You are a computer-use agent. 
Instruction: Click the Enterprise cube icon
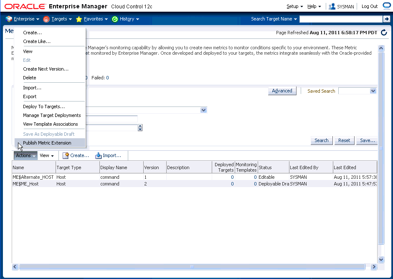tap(9, 19)
